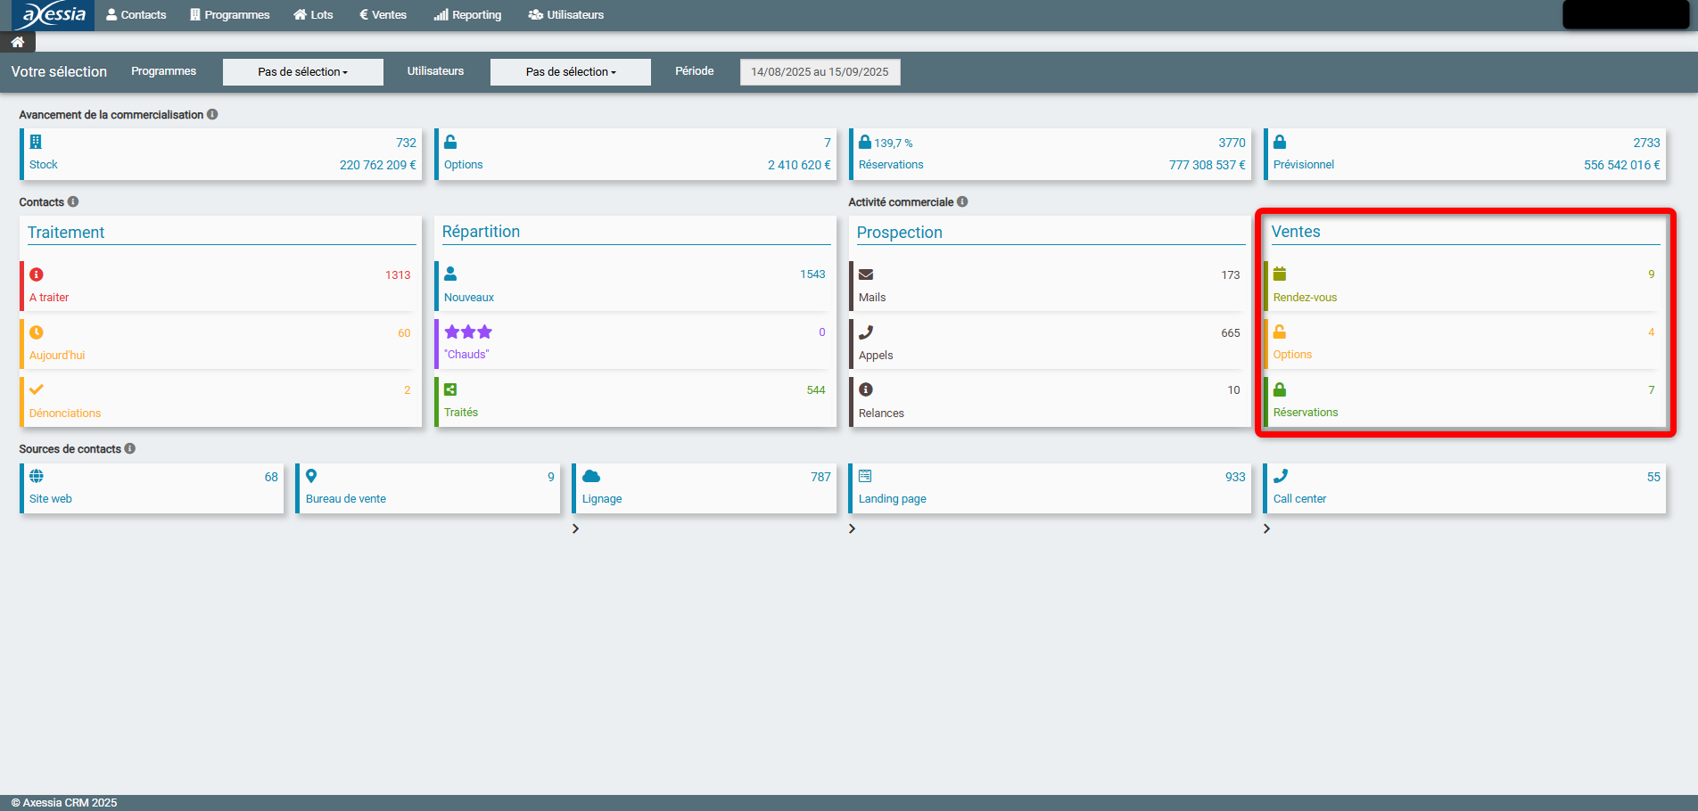The image size is (1698, 811).
Task: Expand the chevron arrow below Call center card
Action: (x=1266, y=528)
